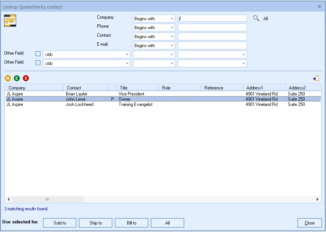Focus the E-mail search field
Screen dimensions: 326x232
(x=212, y=46)
